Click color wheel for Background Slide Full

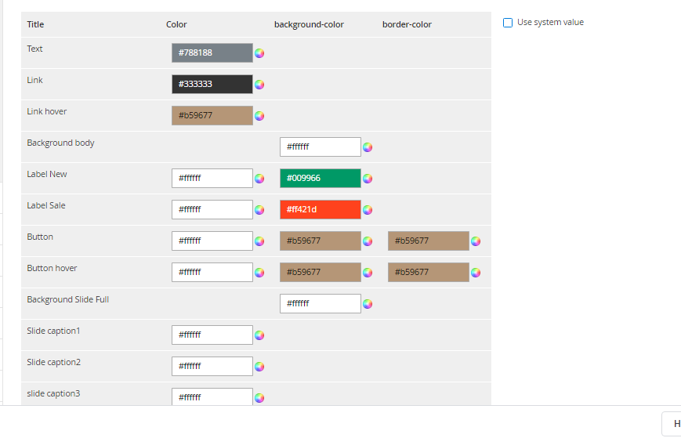(368, 304)
